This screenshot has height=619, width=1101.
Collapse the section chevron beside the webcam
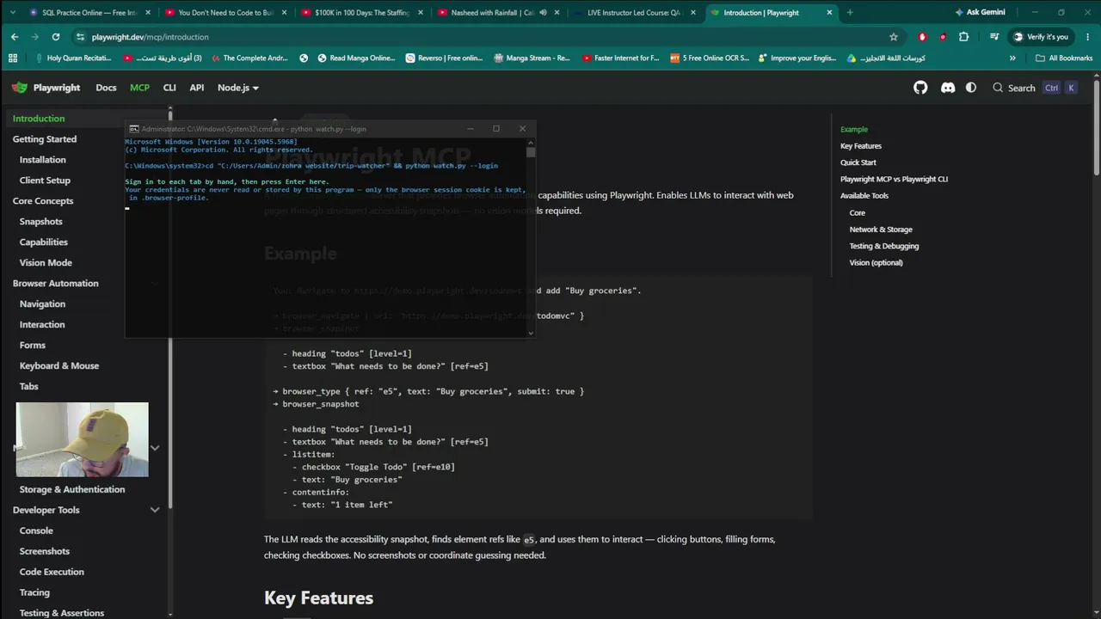(x=155, y=448)
